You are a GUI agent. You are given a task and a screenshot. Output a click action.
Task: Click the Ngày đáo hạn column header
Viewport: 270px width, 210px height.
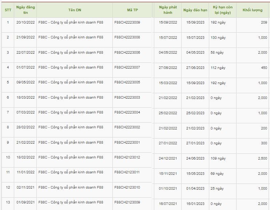[x=195, y=10]
